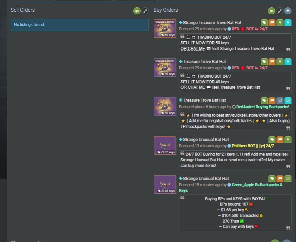Click the orange flag icon on the Green_Apple listing

(x=280, y=178)
